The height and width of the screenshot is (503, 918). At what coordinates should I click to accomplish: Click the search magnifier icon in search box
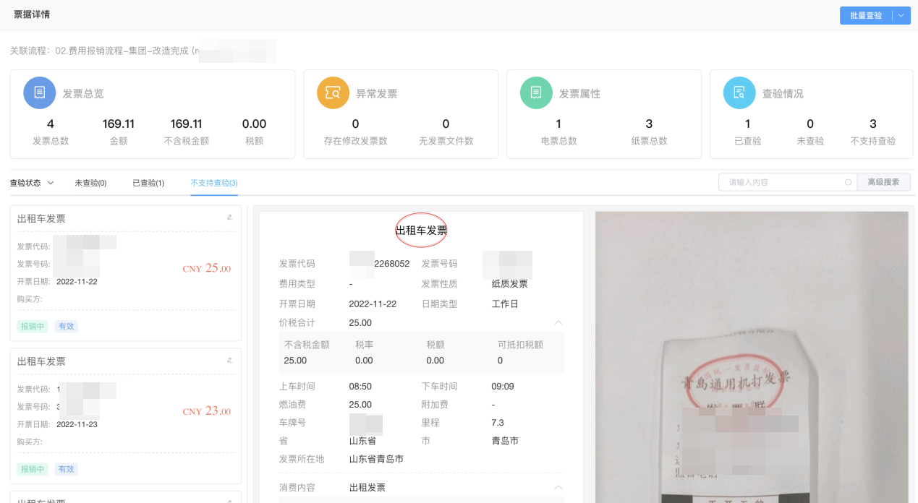(848, 182)
